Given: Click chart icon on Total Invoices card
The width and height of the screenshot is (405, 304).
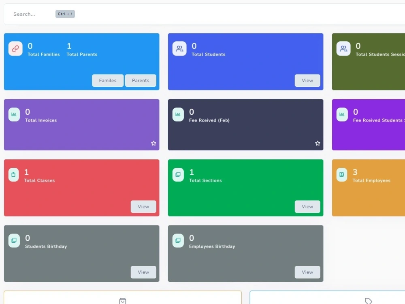Looking at the screenshot, I should pos(14,114).
